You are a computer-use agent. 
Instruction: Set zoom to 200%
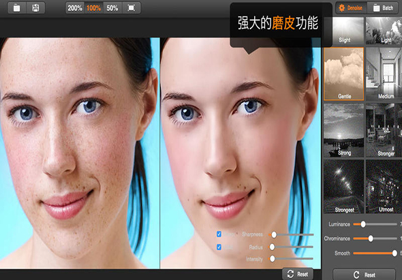click(x=74, y=8)
